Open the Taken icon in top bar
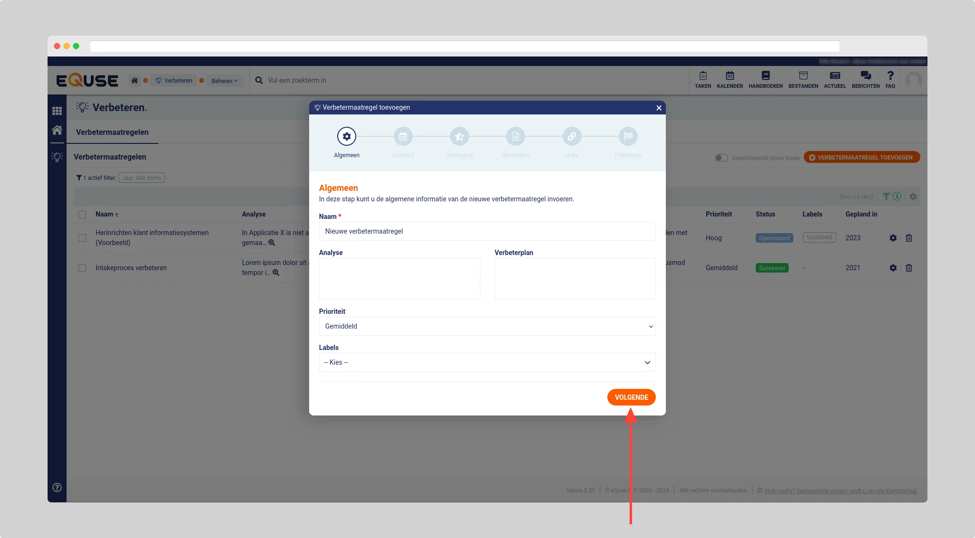975x538 pixels. pyautogui.click(x=702, y=79)
